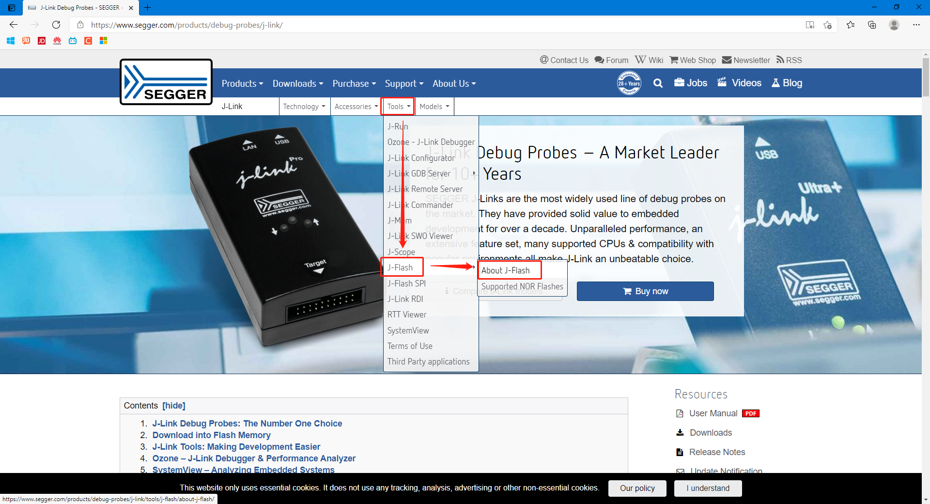Screen dimensions: 930x504
Task: Open the Models dropdown
Action: [x=434, y=106]
